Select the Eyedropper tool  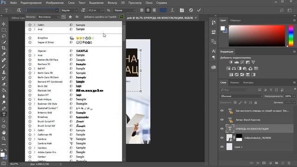4,54
